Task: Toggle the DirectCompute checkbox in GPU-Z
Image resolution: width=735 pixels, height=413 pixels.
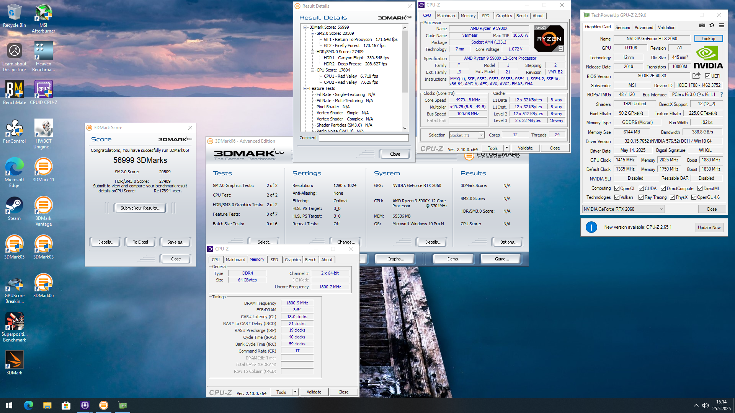Action: (663, 189)
